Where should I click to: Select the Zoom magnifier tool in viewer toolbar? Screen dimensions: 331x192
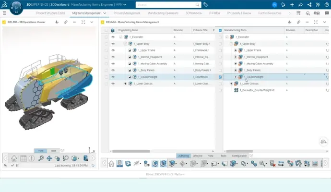pyautogui.click(x=66, y=158)
